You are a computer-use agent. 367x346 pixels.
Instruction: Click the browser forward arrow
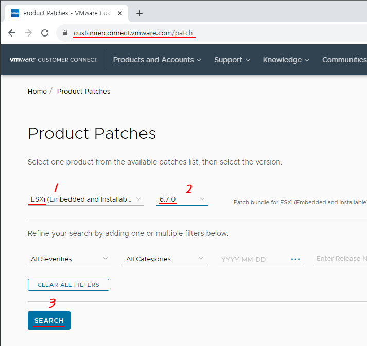tap(28, 33)
